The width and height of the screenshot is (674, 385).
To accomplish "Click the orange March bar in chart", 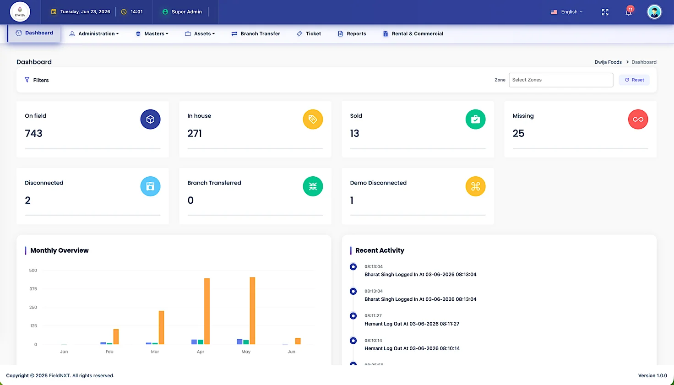I will 161,328.
